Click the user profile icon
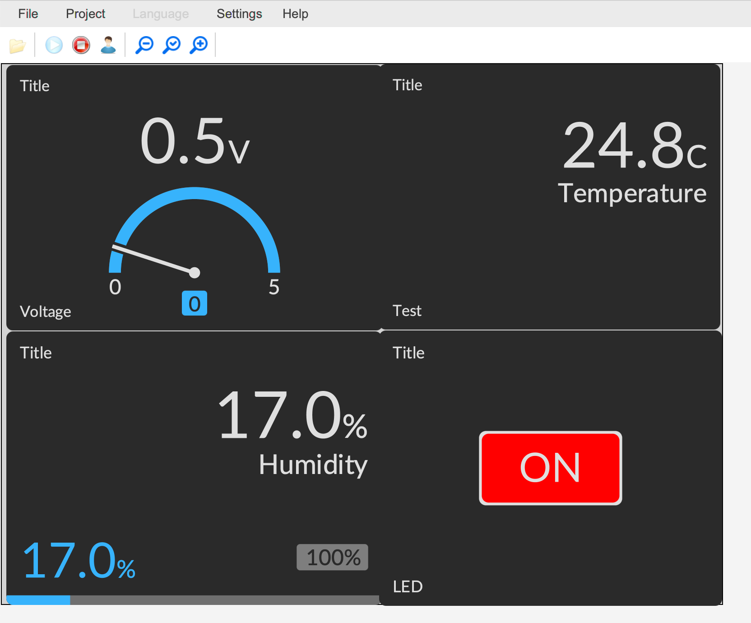 tap(108, 45)
